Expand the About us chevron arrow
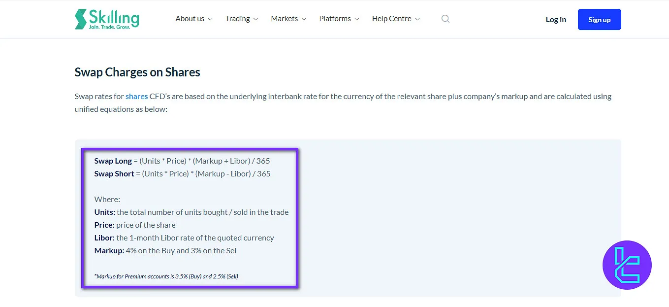Image resolution: width=669 pixels, height=307 pixels. point(210,19)
